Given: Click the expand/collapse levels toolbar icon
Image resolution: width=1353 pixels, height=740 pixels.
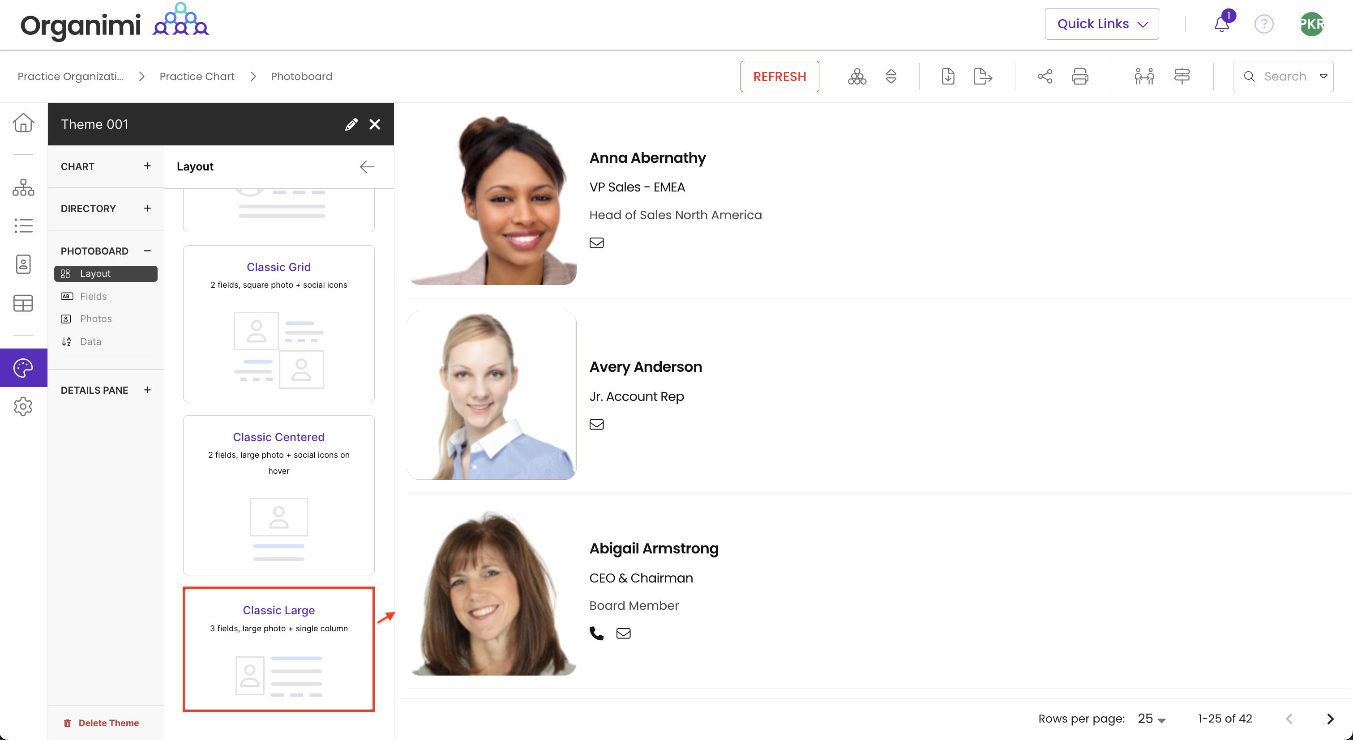Looking at the screenshot, I should (x=891, y=77).
